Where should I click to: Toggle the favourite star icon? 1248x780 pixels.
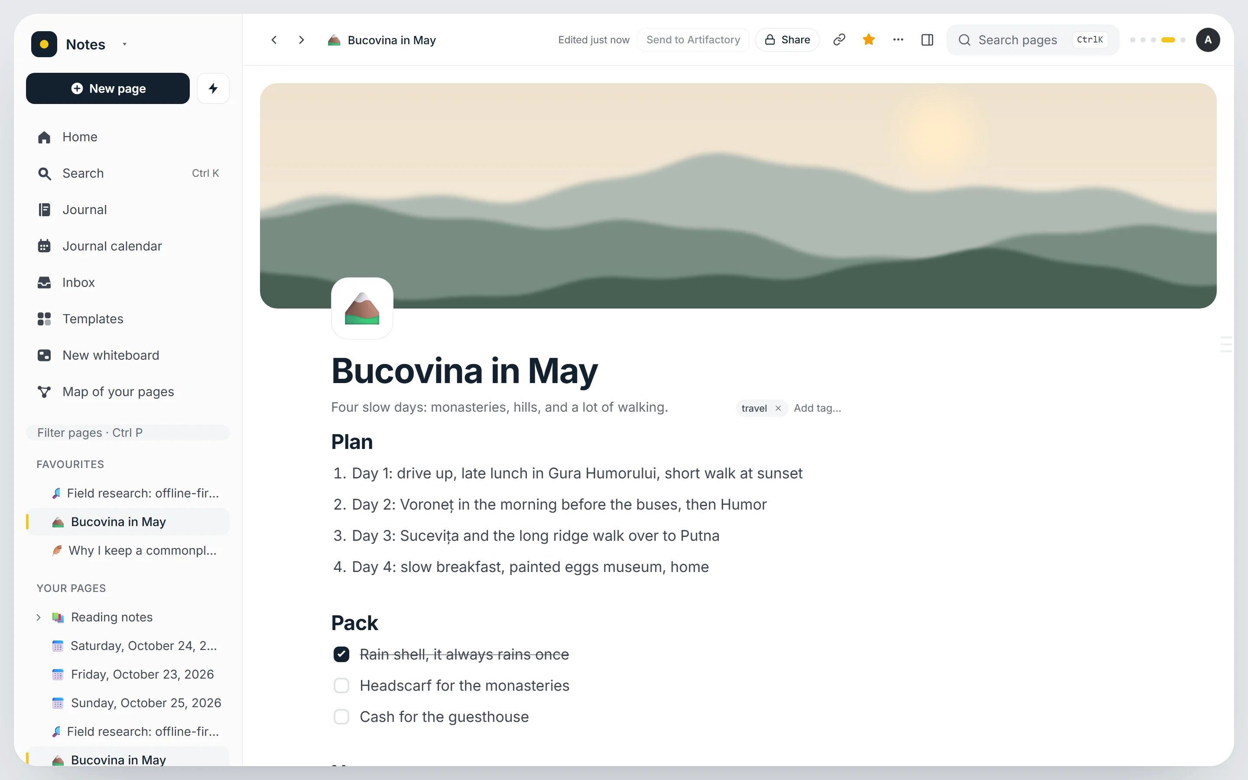point(868,40)
